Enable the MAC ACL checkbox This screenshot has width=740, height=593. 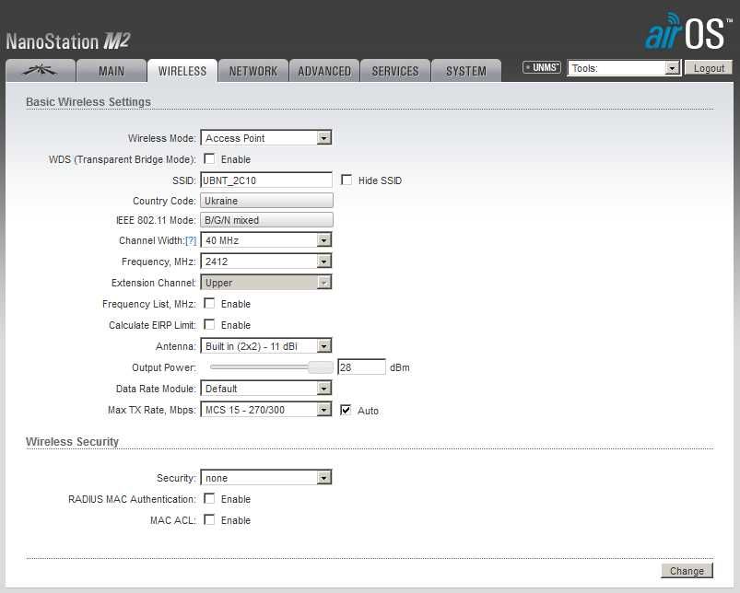(x=209, y=520)
